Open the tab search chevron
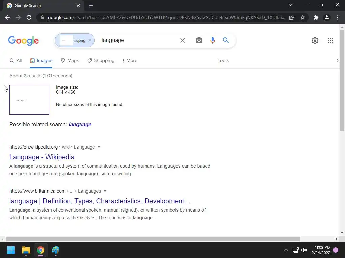Screen dimensions: 345x258 [x=291, y=5]
